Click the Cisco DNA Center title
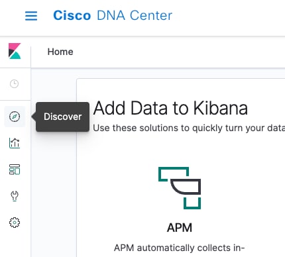 [x=113, y=15]
